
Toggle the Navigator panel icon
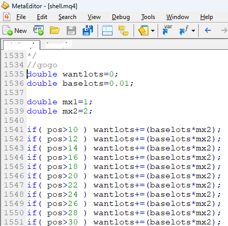point(107,30)
